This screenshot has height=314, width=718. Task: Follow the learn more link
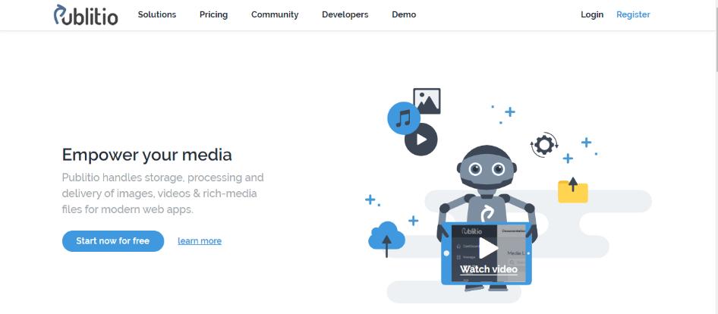click(x=200, y=240)
